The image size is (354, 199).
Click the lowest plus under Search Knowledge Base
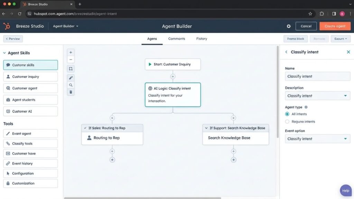(x=233, y=160)
